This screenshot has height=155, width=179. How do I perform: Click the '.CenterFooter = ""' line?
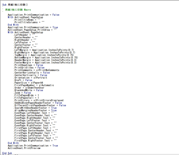[x=25, y=45]
